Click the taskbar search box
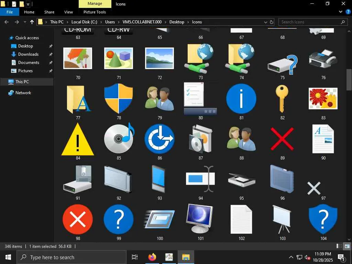This screenshot has width=352, height=264. 71,257
